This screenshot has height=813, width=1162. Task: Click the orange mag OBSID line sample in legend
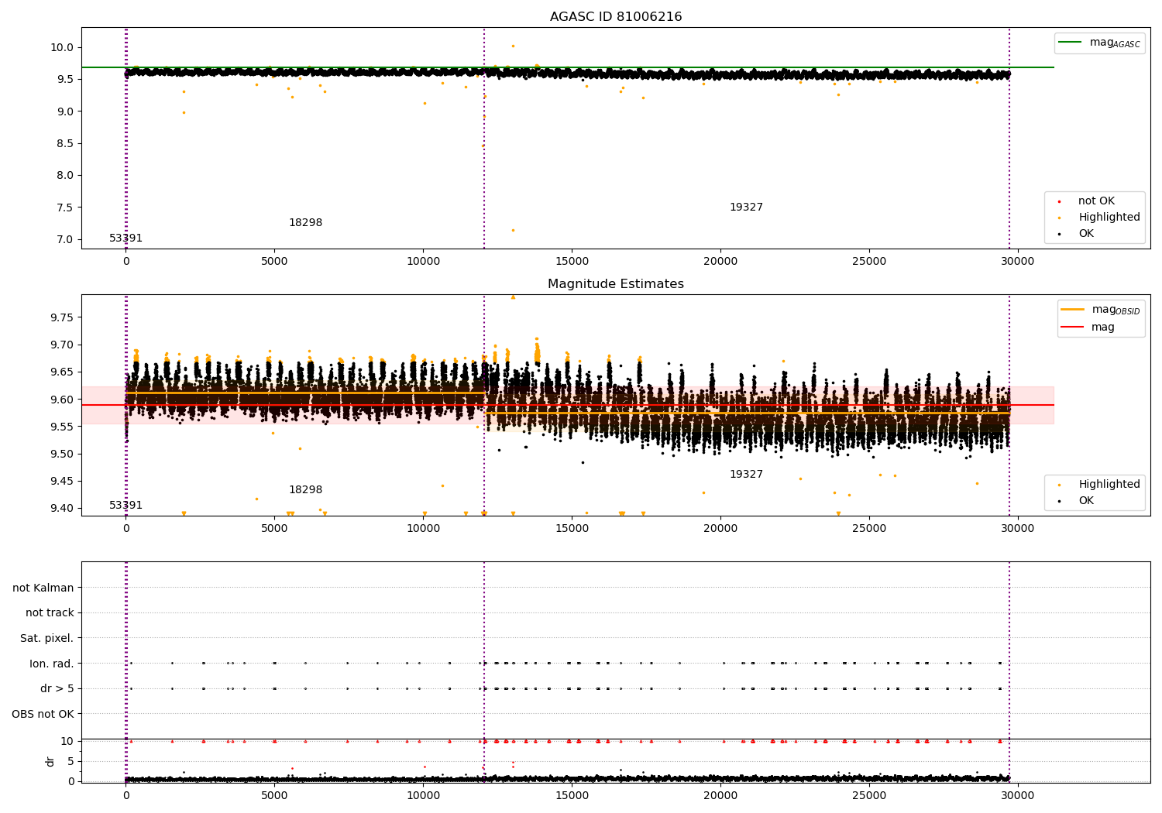pyautogui.click(x=1072, y=310)
